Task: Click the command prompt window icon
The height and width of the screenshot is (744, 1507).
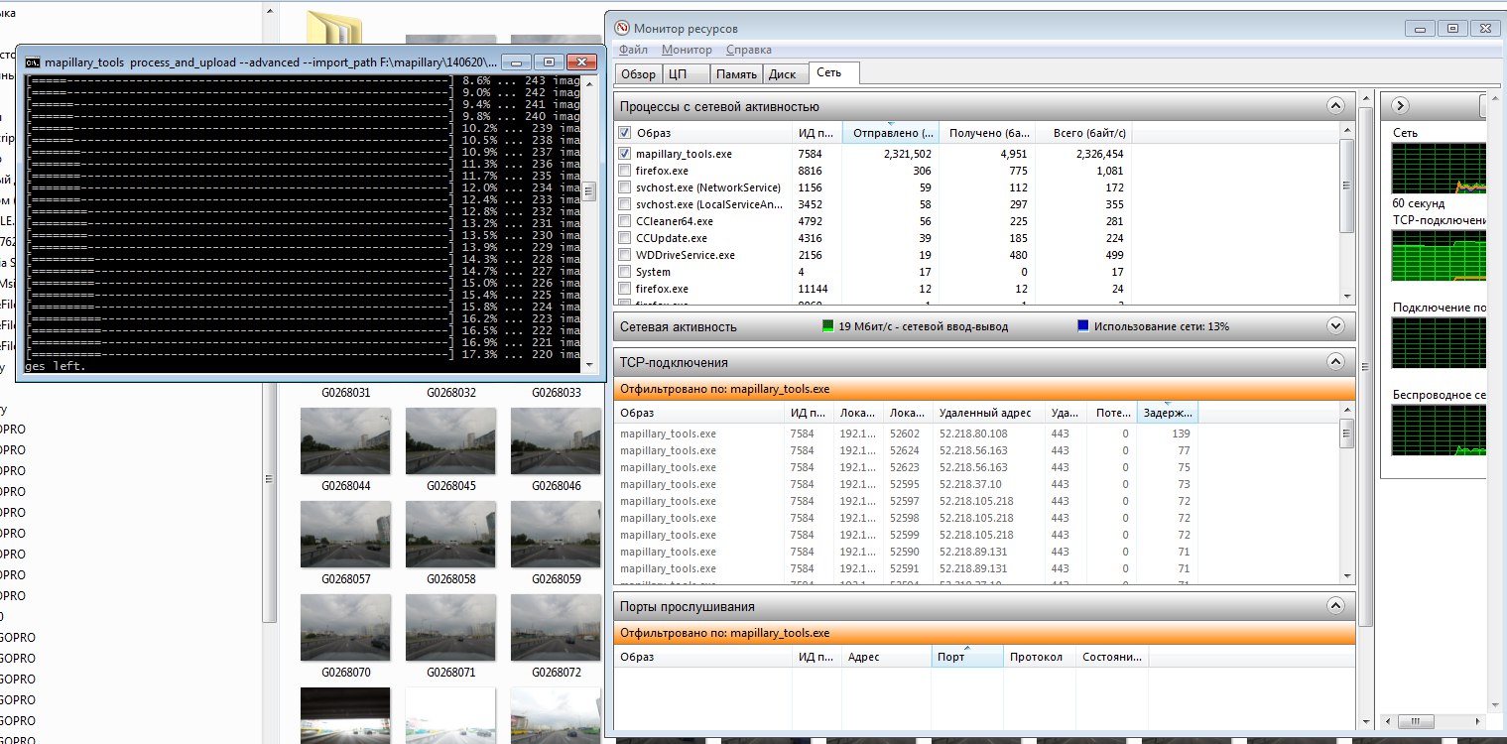Action: coord(32,62)
